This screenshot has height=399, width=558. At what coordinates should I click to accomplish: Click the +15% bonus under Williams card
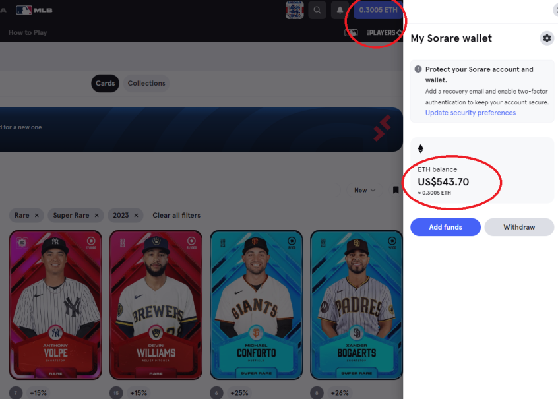click(x=139, y=393)
